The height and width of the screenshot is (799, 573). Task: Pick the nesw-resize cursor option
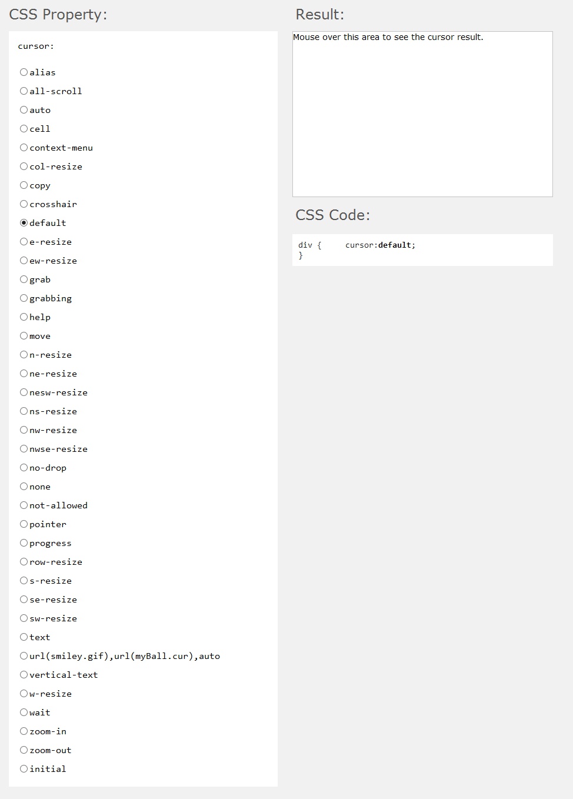click(x=24, y=392)
